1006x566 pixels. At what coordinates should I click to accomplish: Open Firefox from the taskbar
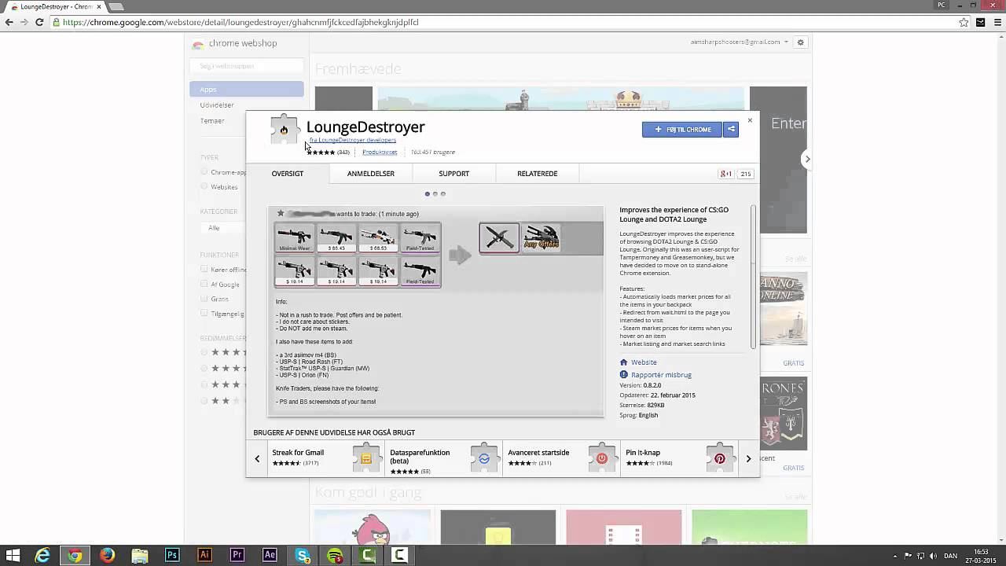coord(107,556)
